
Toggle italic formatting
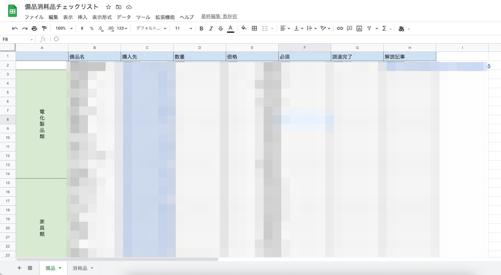pyautogui.click(x=211, y=28)
